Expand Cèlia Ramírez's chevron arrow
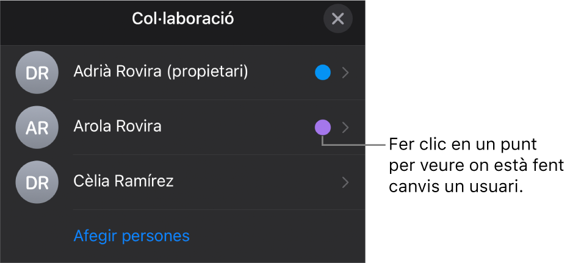 click(345, 182)
